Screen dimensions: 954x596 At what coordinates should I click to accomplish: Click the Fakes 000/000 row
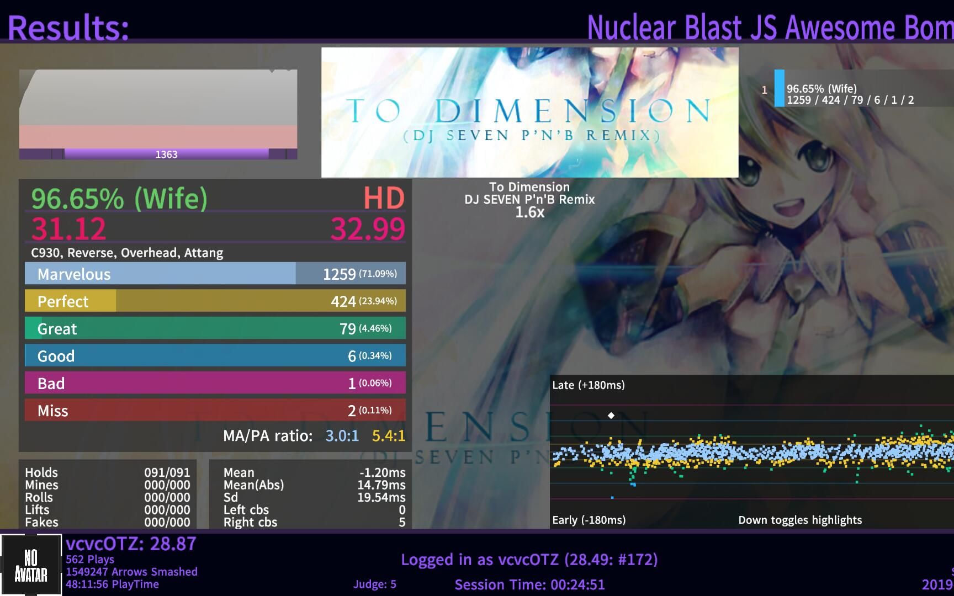coord(108,522)
